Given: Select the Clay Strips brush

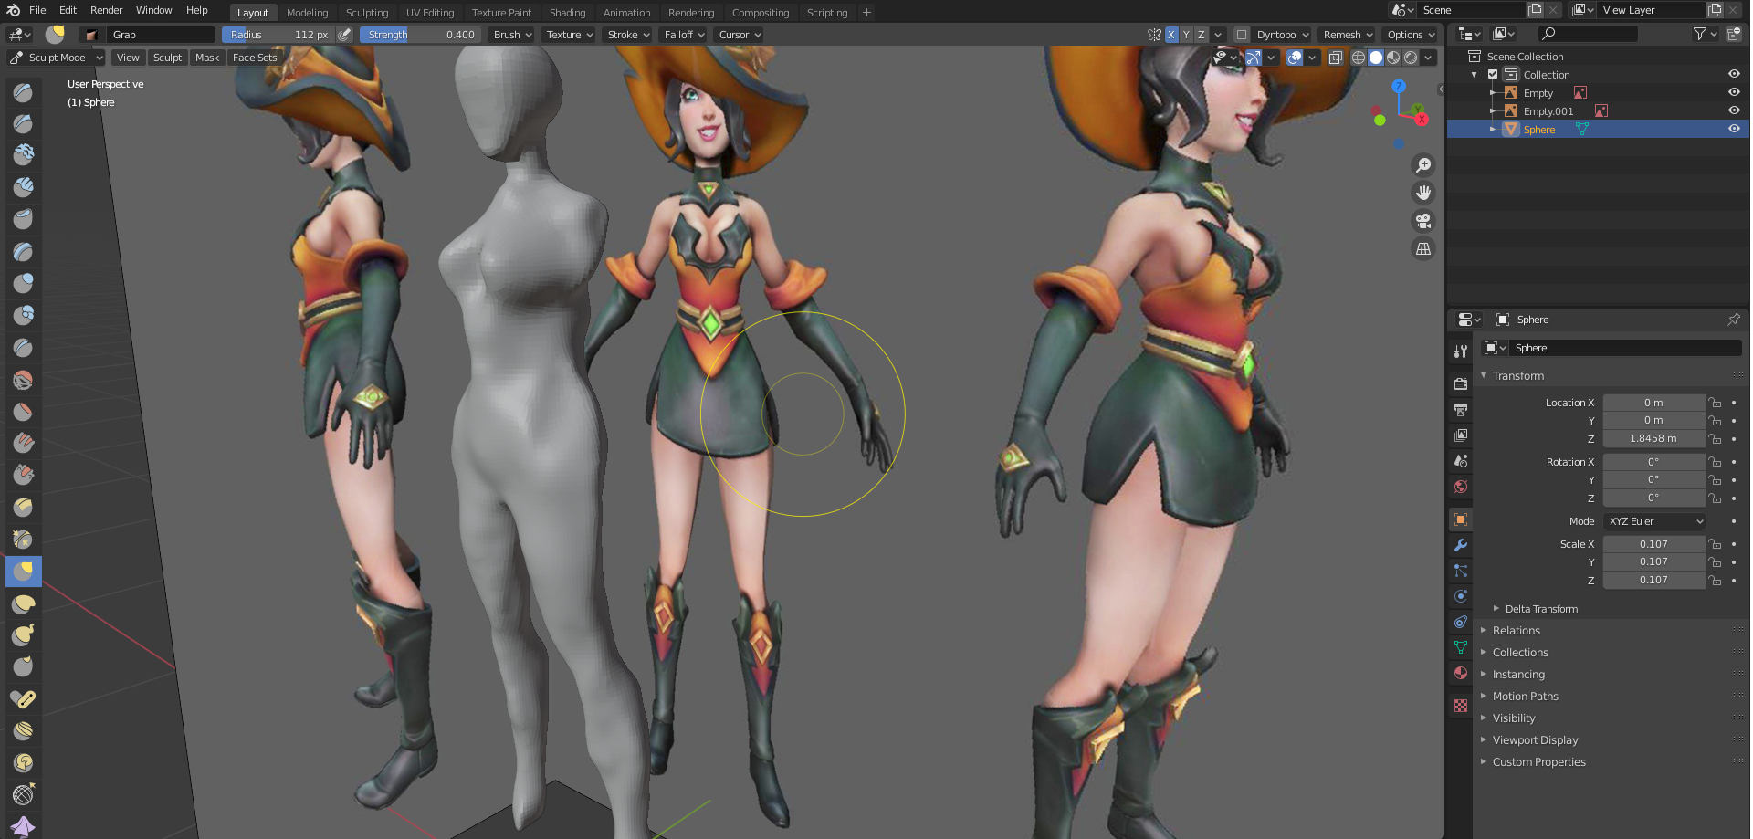Looking at the screenshot, I should pos(23,187).
